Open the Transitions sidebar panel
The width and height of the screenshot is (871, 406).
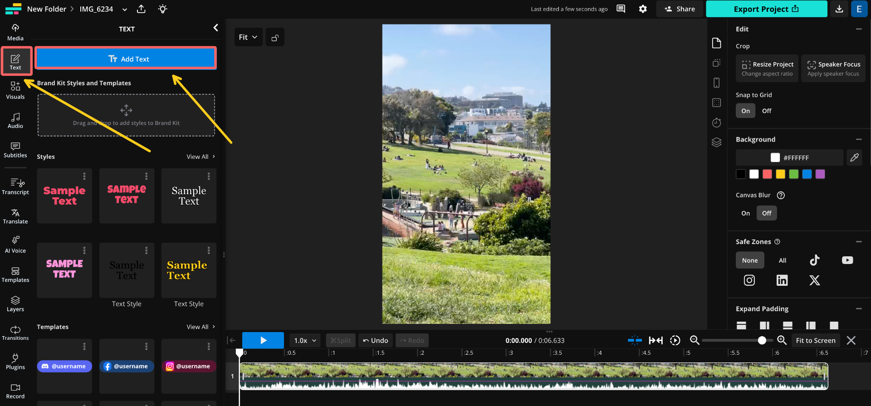15,333
